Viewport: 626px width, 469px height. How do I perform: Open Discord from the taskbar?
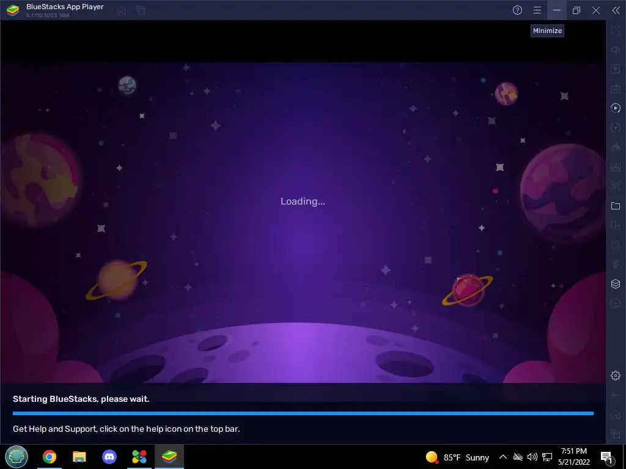[109, 457]
